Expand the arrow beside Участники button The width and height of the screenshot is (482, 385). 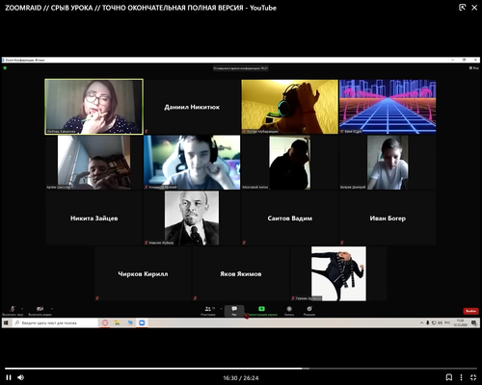221,309
